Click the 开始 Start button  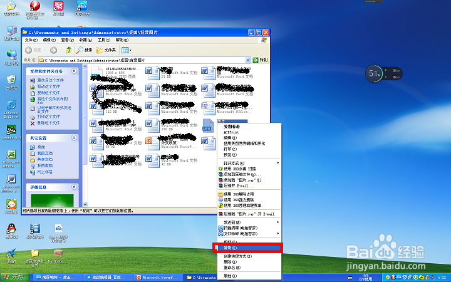tap(14, 277)
